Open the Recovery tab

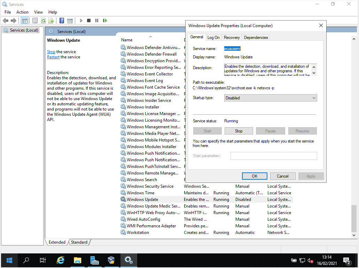pyautogui.click(x=231, y=37)
